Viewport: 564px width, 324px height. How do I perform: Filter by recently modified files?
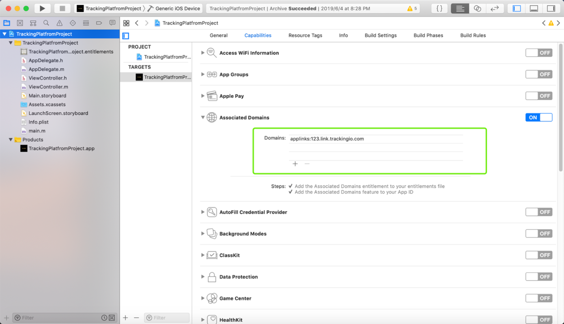[x=104, y=317]
